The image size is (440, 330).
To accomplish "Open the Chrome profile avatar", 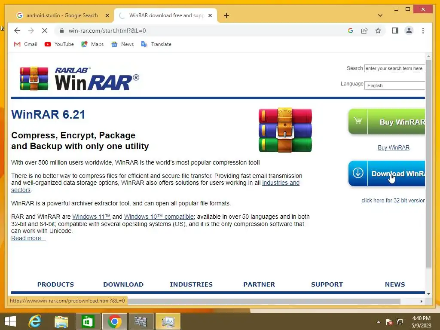I will point(409,31).
